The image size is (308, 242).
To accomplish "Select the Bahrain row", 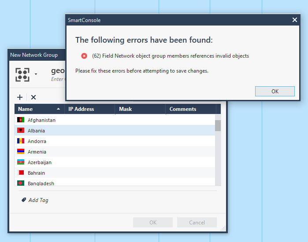I will tap(115, 173).
